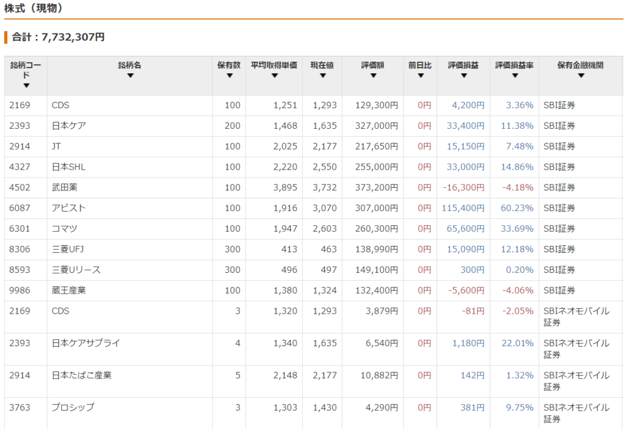
Task: Select 日本ケア stock name in 200-share row
Action: 69,126
